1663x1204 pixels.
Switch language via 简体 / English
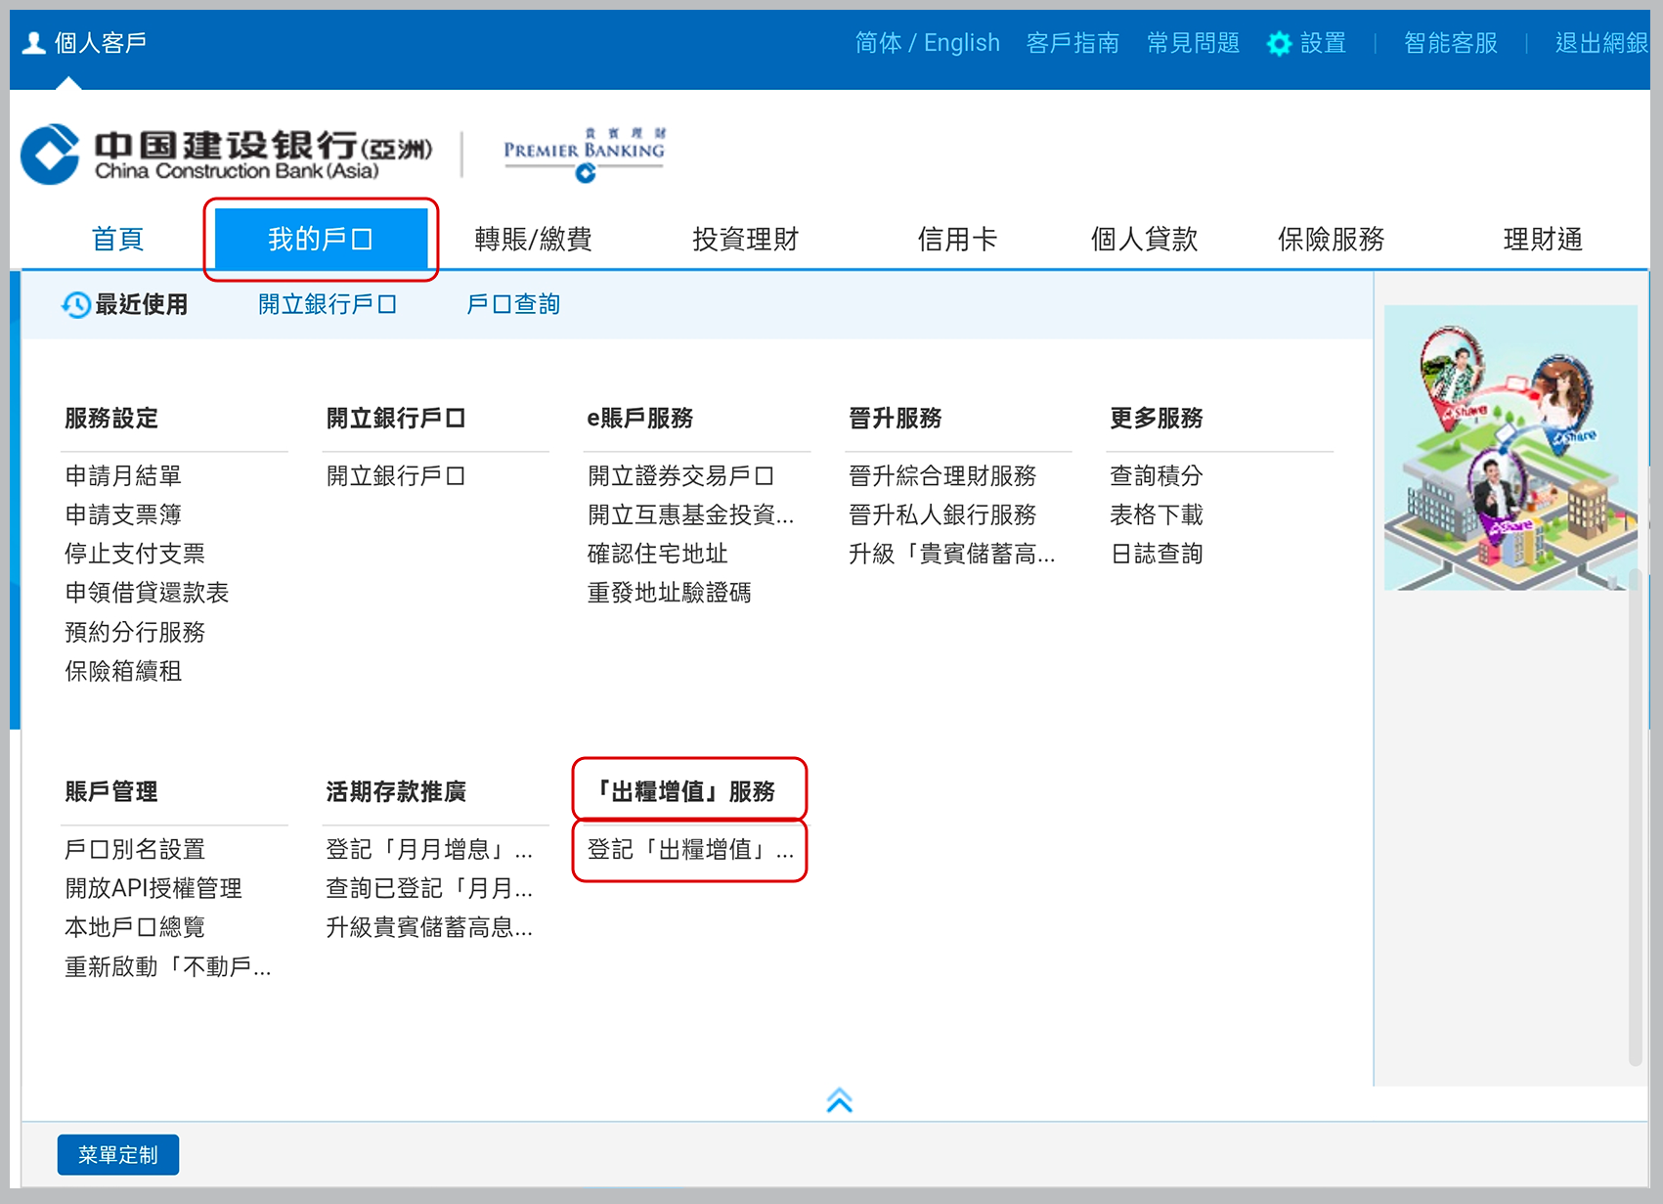(x=927, y=43)
